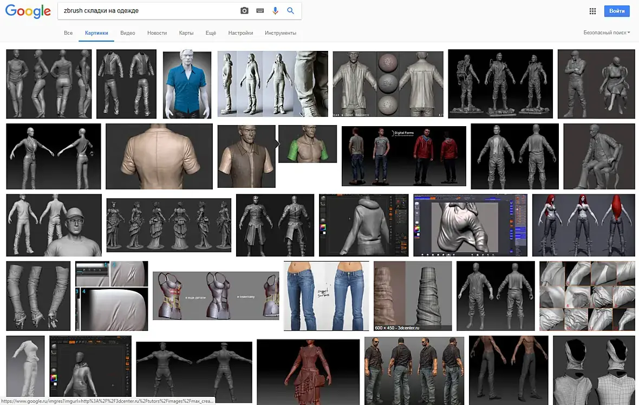The height and width of the screenshot is (405, 639).
Task: Open hood wireframe image
Action: 594,370
